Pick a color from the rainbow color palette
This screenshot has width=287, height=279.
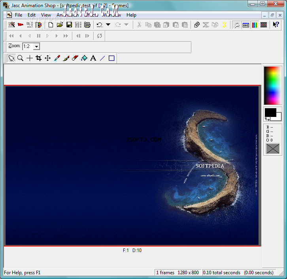(272, 86)
